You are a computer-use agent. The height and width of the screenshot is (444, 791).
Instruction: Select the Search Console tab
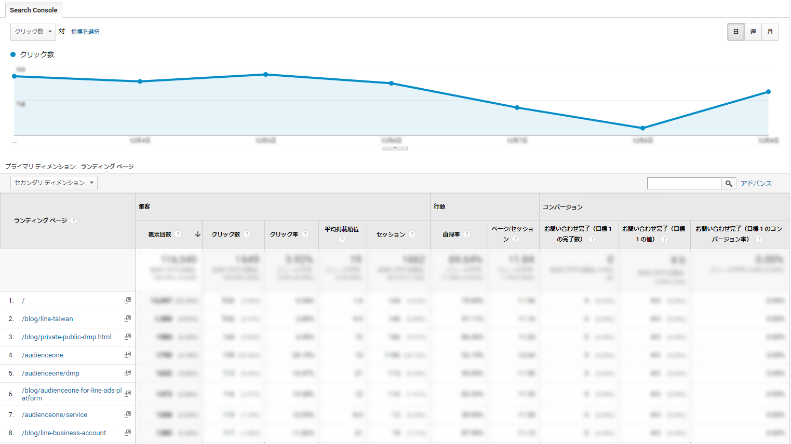[x=33, y=10]
